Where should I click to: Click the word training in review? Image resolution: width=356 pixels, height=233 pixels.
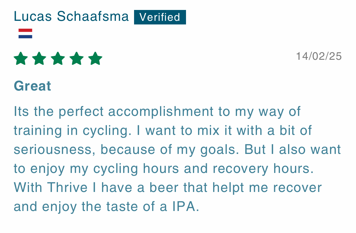pyautogui.click(x=38, y=131)
